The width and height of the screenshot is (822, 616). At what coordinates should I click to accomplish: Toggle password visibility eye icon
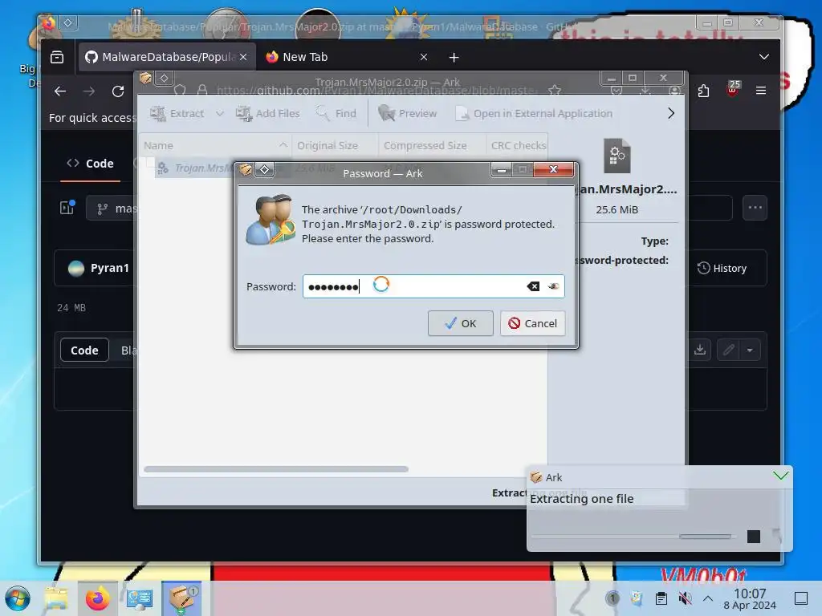coord(553,286)
